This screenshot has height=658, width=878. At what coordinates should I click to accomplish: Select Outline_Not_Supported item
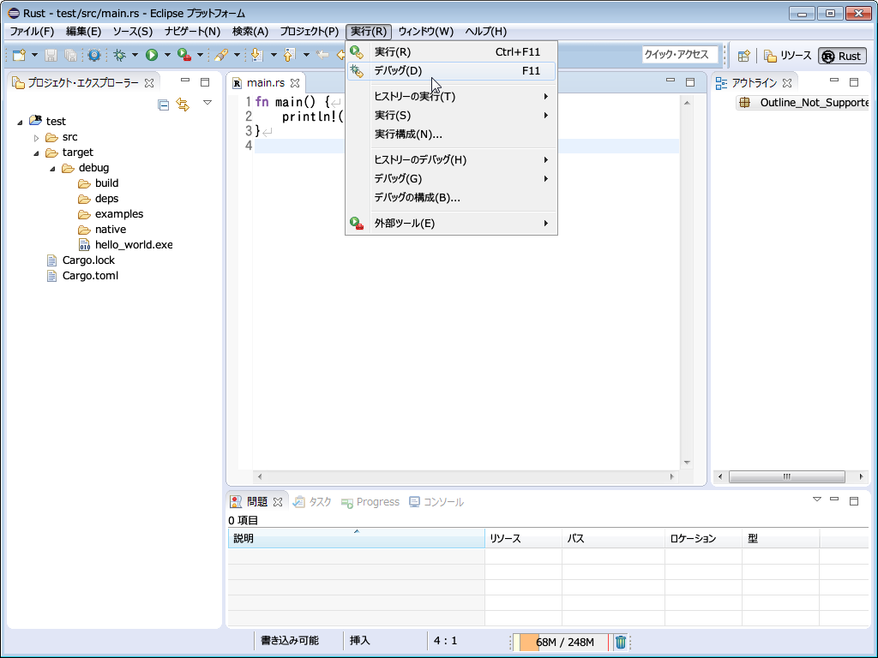[803, 103]
